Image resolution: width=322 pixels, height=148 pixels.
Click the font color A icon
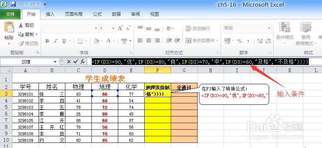108,41
